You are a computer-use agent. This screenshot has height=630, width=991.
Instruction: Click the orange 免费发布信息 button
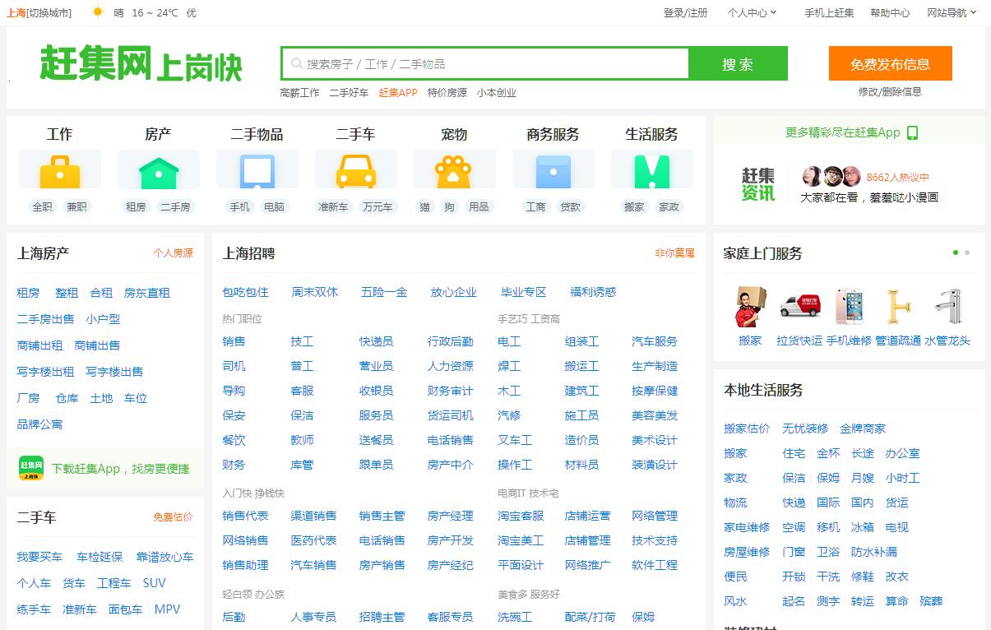890,64
